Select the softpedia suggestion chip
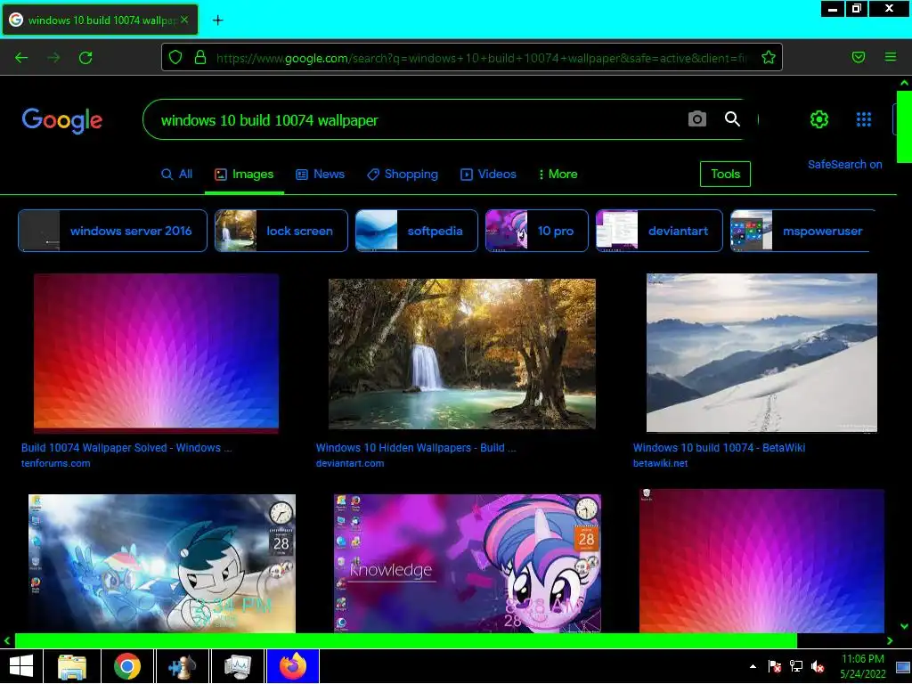Screen dimensions: 912x684 pos(417,231)
